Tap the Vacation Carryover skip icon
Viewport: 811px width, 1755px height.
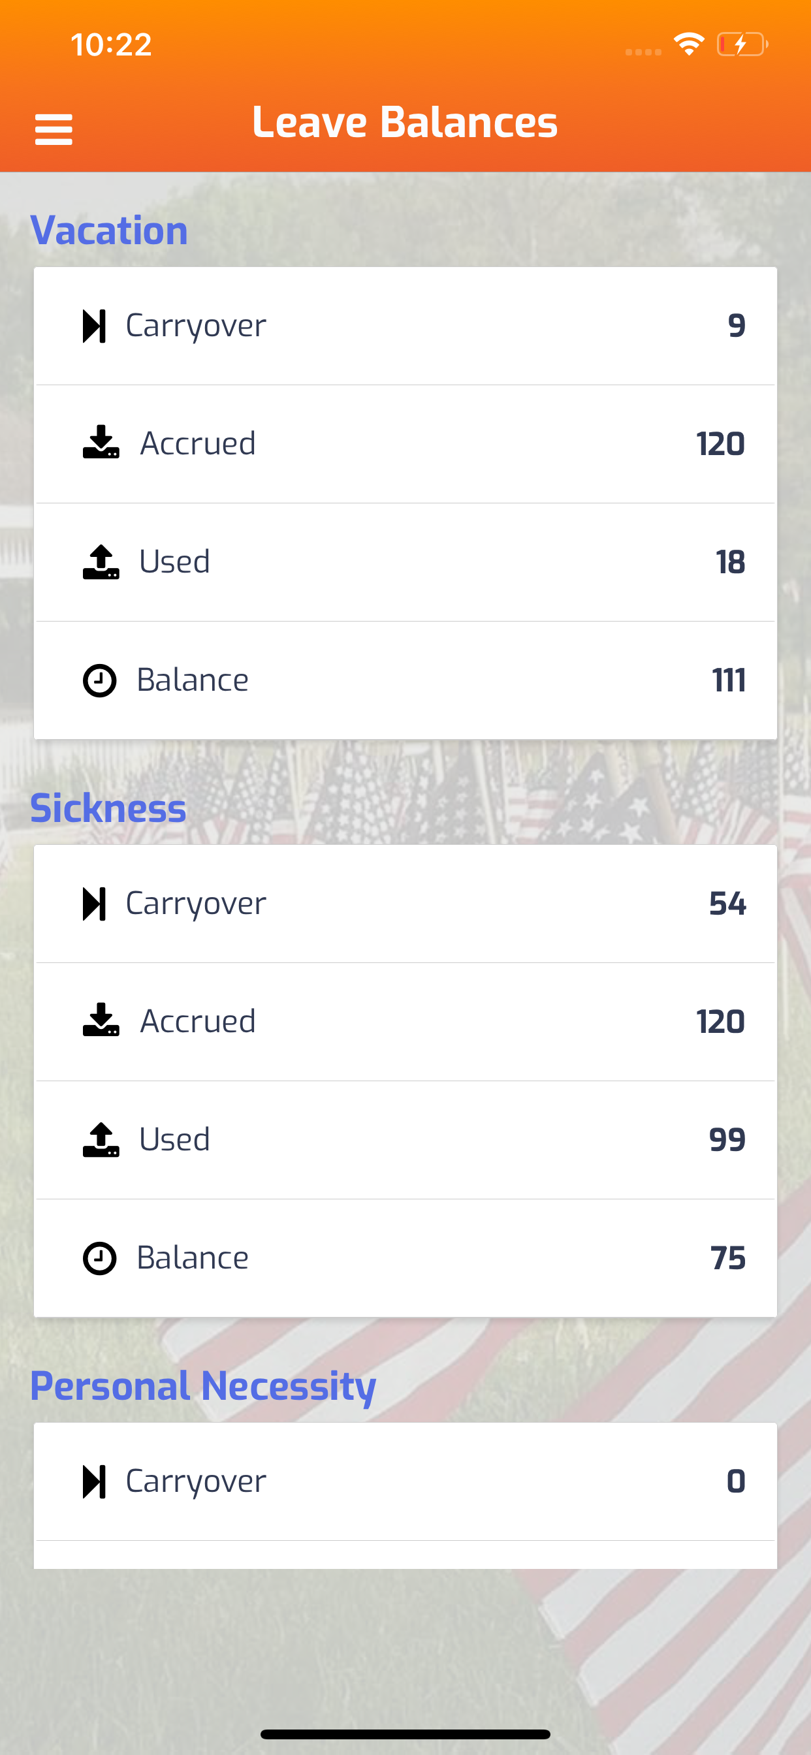click(x=94, y=326)
